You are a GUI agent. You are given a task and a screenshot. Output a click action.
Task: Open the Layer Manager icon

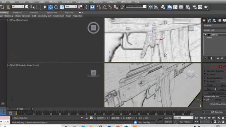(x=163, y=7)
